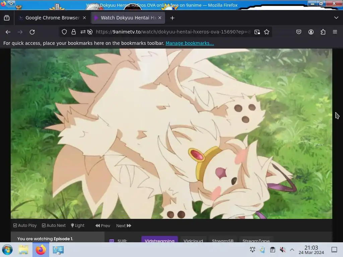The height and width of the screenshot is (257, 343).
Task: Click the video player frame
Action: click(x=171, y=134)
